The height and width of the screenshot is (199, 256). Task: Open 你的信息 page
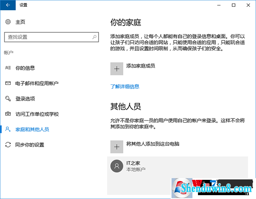25,68
